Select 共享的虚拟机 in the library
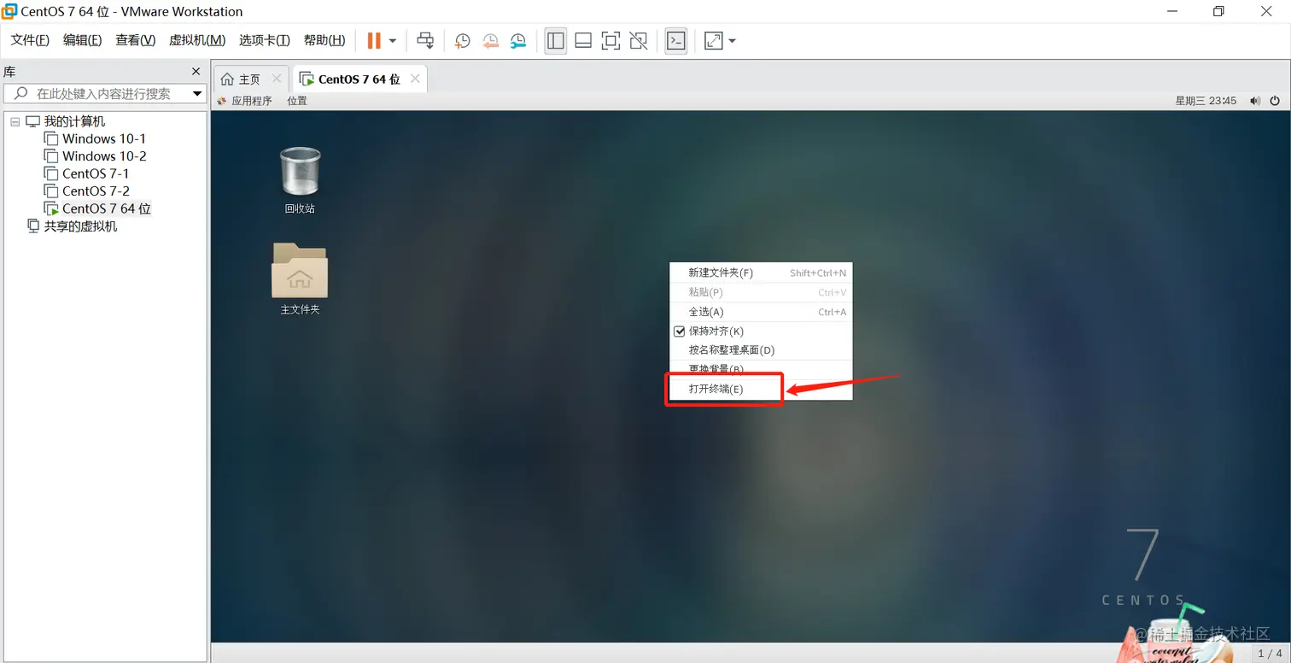1291x663 pixels. (80, 226)
